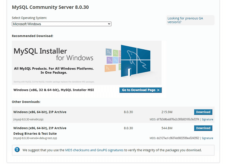226x164 pixels.
Task: Open Signature link for debug-test zip
Action: 207,138
